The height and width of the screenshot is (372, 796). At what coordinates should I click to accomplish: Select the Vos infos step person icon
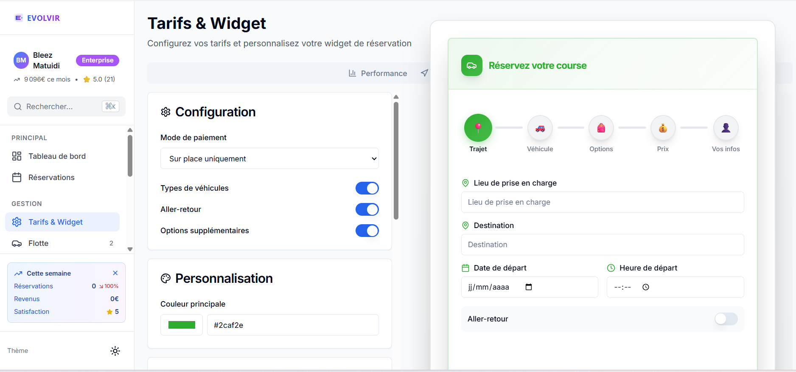pos(726,128)
